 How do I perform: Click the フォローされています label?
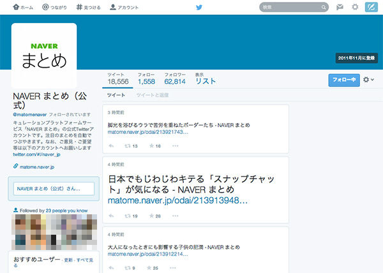pos(70,114)
